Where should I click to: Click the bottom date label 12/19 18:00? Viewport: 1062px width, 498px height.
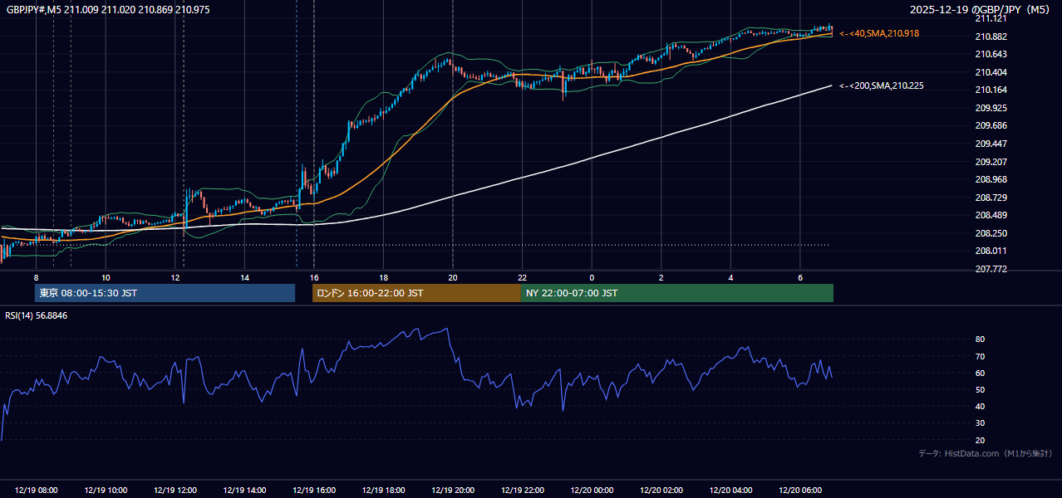coord(383,491)
